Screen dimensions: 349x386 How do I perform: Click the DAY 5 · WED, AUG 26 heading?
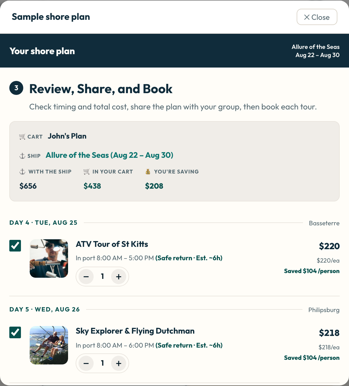tap(44, 309)
